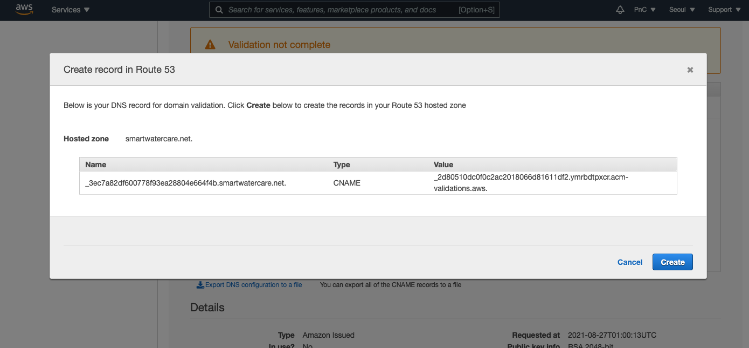Expand the Support menu
The height and width of the screenshot is (348, 749).
click(724, 10)
